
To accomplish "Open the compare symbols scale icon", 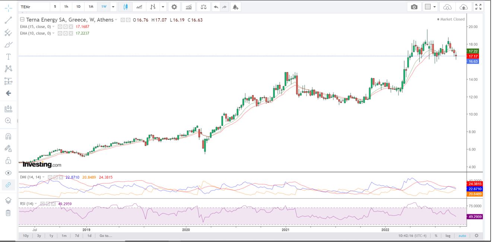I will pos(203,7).
